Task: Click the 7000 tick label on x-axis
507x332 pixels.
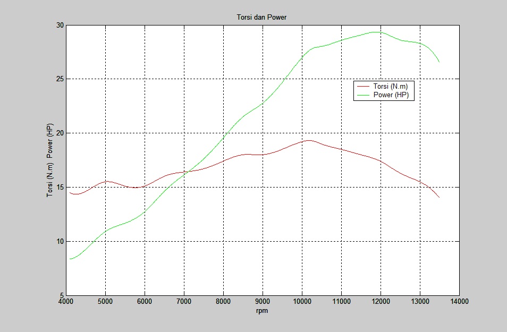Action: 184,302
